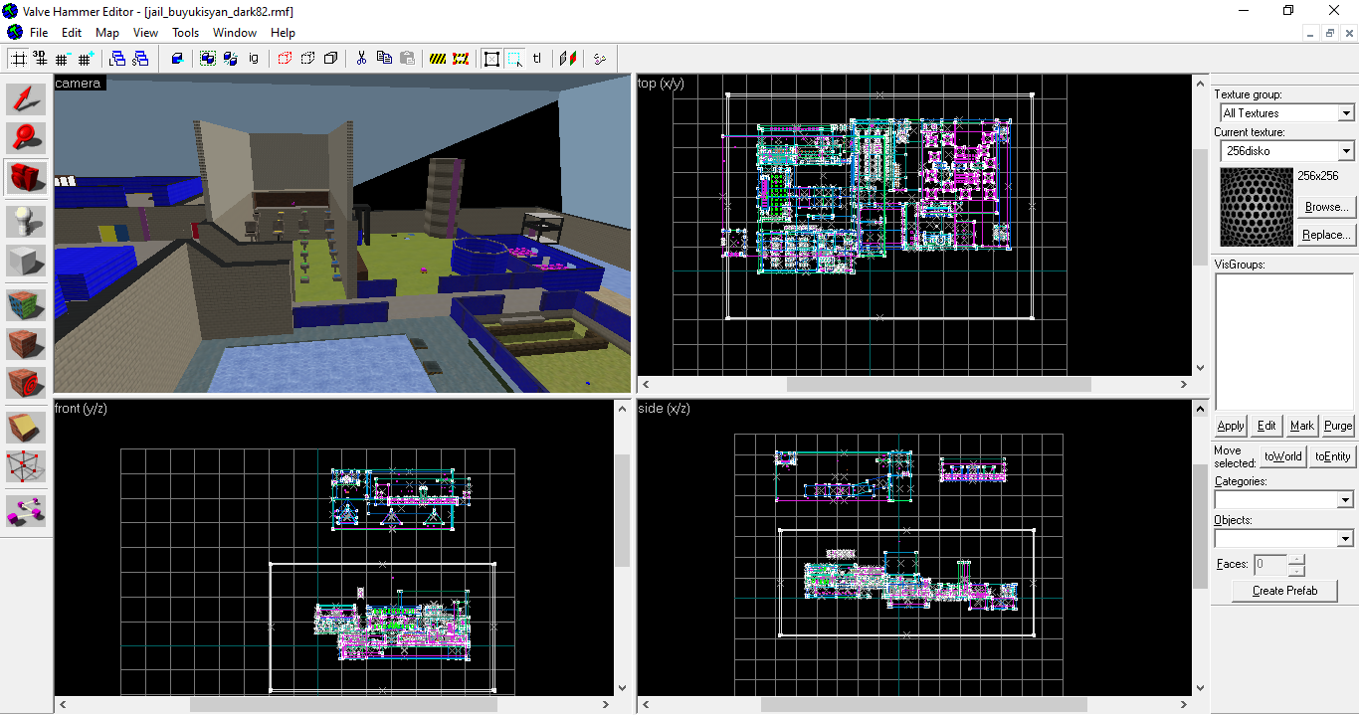
Task: Click the toEntity button
Action: 1333,456
